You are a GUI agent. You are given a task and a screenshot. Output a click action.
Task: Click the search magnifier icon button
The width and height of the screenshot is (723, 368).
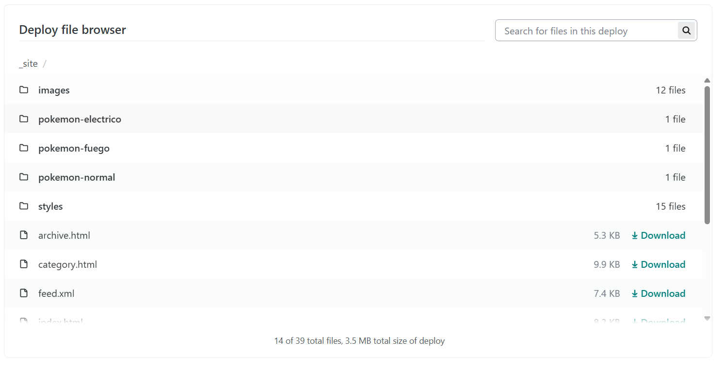[x=686, y=31]
